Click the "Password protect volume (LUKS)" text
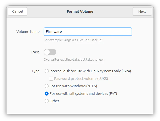Image resolution: width=160 pixels, height=121 pixels. click(81, 79)
